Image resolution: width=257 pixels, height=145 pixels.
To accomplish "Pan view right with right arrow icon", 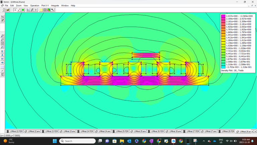I will (2, 62).
